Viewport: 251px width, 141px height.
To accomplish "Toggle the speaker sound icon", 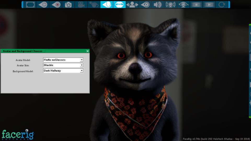I will click(157, 4).
